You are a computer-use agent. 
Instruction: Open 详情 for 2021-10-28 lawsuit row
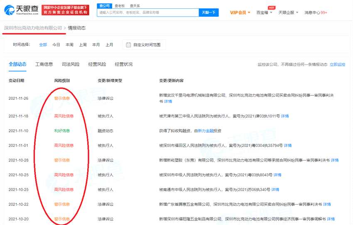pyautogui.click(x=335, y=160)
